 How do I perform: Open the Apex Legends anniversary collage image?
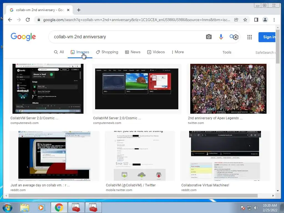pyautogui.click(x=228, y=89)
